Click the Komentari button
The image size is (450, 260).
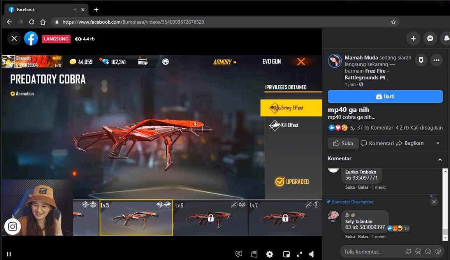377,143
